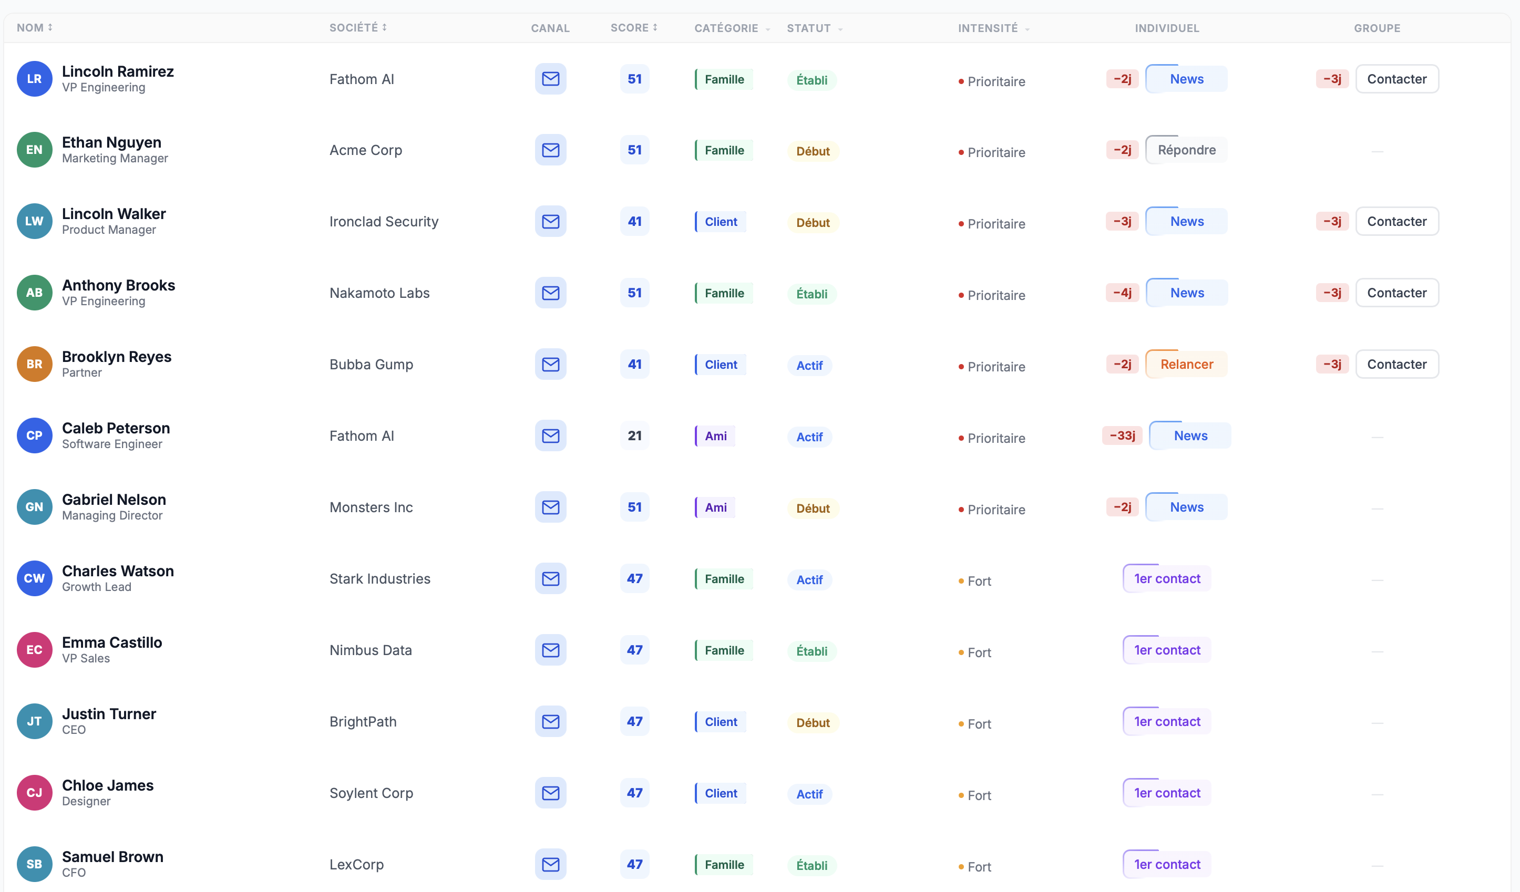The image size is (1520, 892).
Task: Open the Anthony Brooks contact name
Action: [x=119, y=285]
